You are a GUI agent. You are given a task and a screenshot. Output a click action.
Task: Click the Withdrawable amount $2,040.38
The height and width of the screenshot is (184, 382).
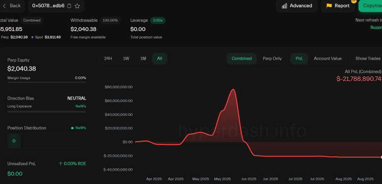tap(83, 29)
